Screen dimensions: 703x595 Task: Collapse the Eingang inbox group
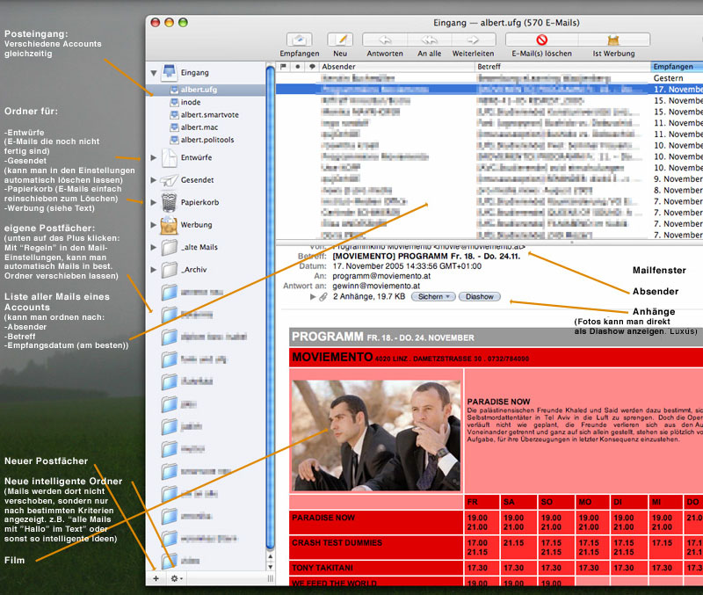pyautogui.click(x=154, y=73)
